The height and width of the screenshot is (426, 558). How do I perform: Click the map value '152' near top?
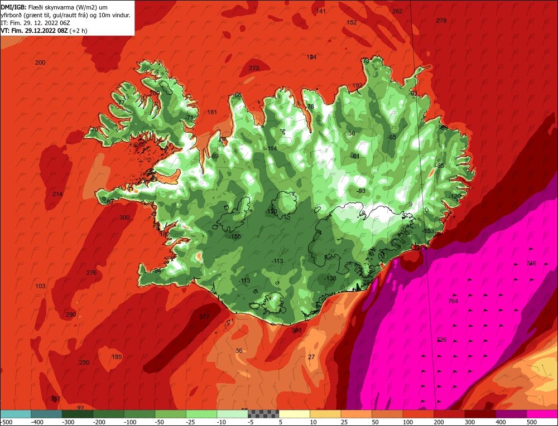(x=352, y=22)
